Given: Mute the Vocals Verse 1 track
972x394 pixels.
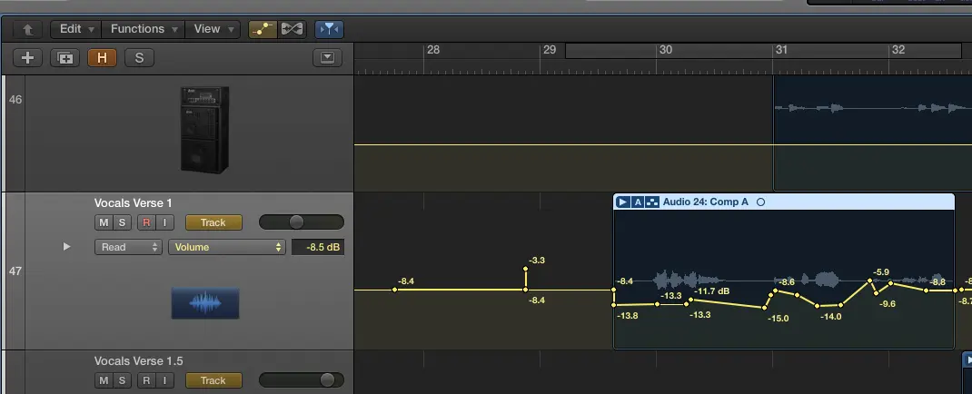Looking at the screenshot, I should pos(104,222).
